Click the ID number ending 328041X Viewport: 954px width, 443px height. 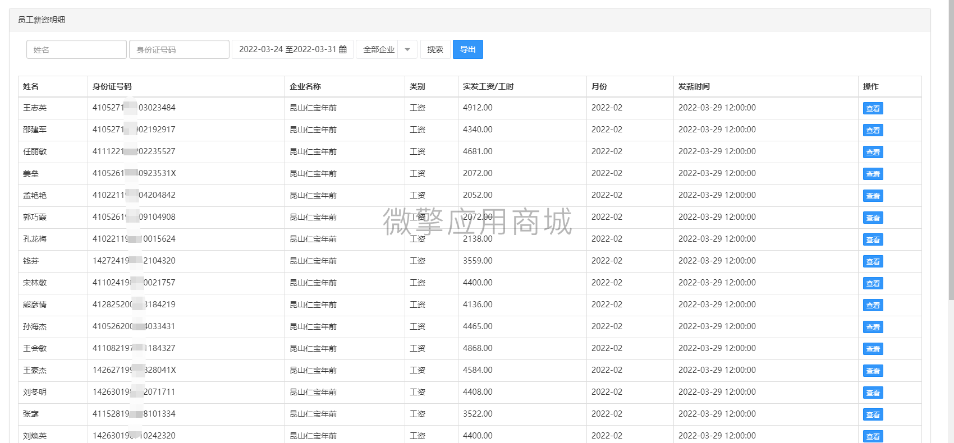click(x=134, y=370)
